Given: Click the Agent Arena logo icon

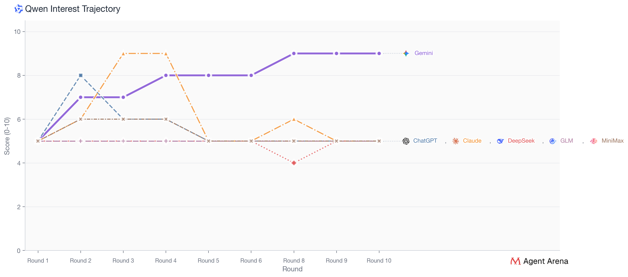Looking at the screenshot, I should click(x=515, y=261).
